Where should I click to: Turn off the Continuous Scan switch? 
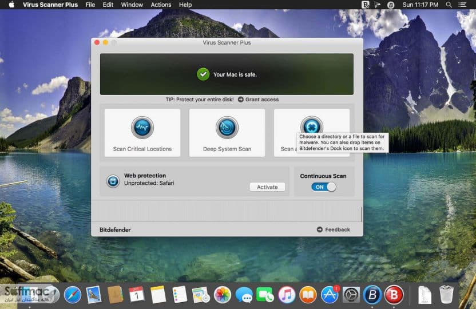coord(324,187)
